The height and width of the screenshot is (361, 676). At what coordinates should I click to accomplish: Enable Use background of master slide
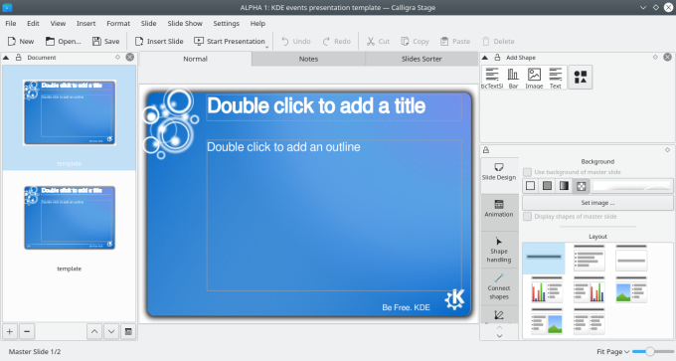pyautogui.click(x=572, y=172)
